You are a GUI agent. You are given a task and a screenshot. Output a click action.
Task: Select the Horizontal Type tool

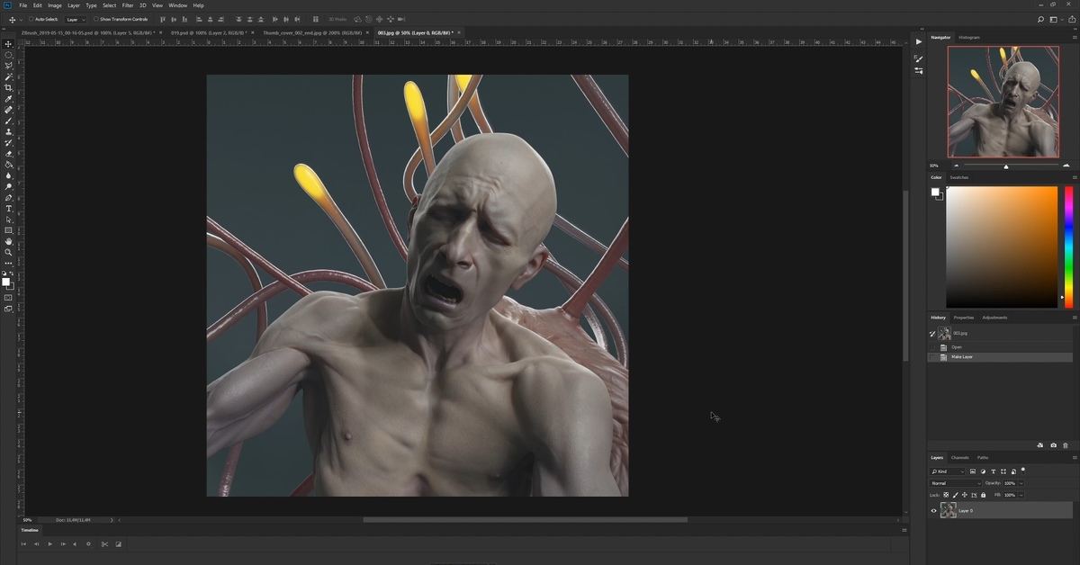(x=9, y=209)
